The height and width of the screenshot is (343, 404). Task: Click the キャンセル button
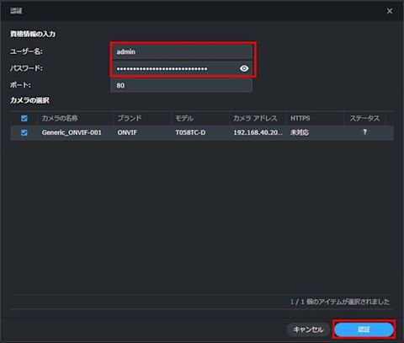coord(308,330)
